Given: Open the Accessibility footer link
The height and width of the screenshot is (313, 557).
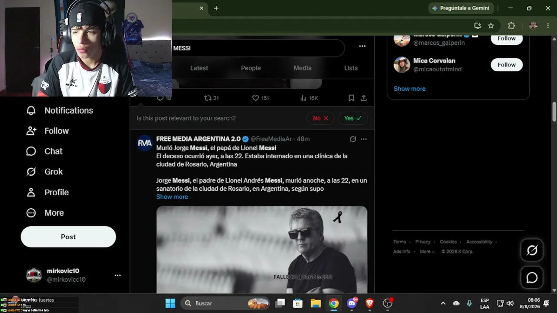Looking at the screenshot, I should [x=479, y=242].
